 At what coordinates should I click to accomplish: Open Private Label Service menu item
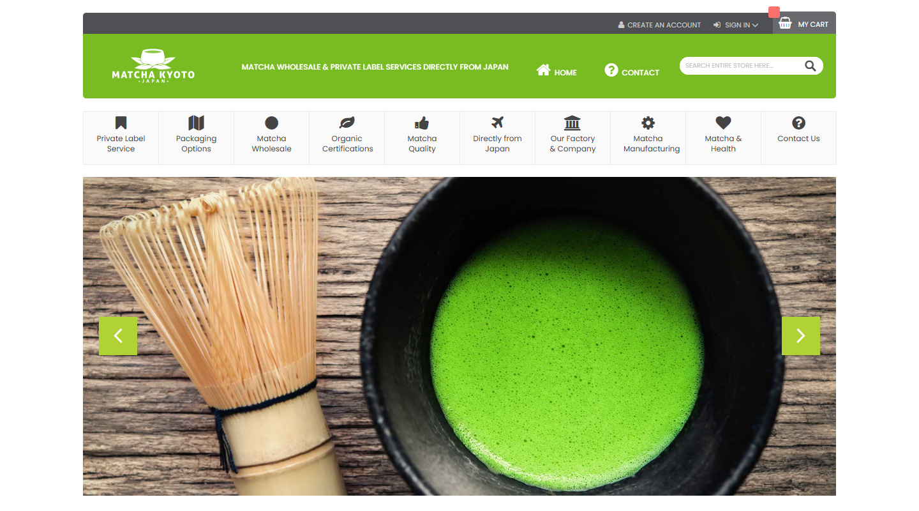pos(121,138)
